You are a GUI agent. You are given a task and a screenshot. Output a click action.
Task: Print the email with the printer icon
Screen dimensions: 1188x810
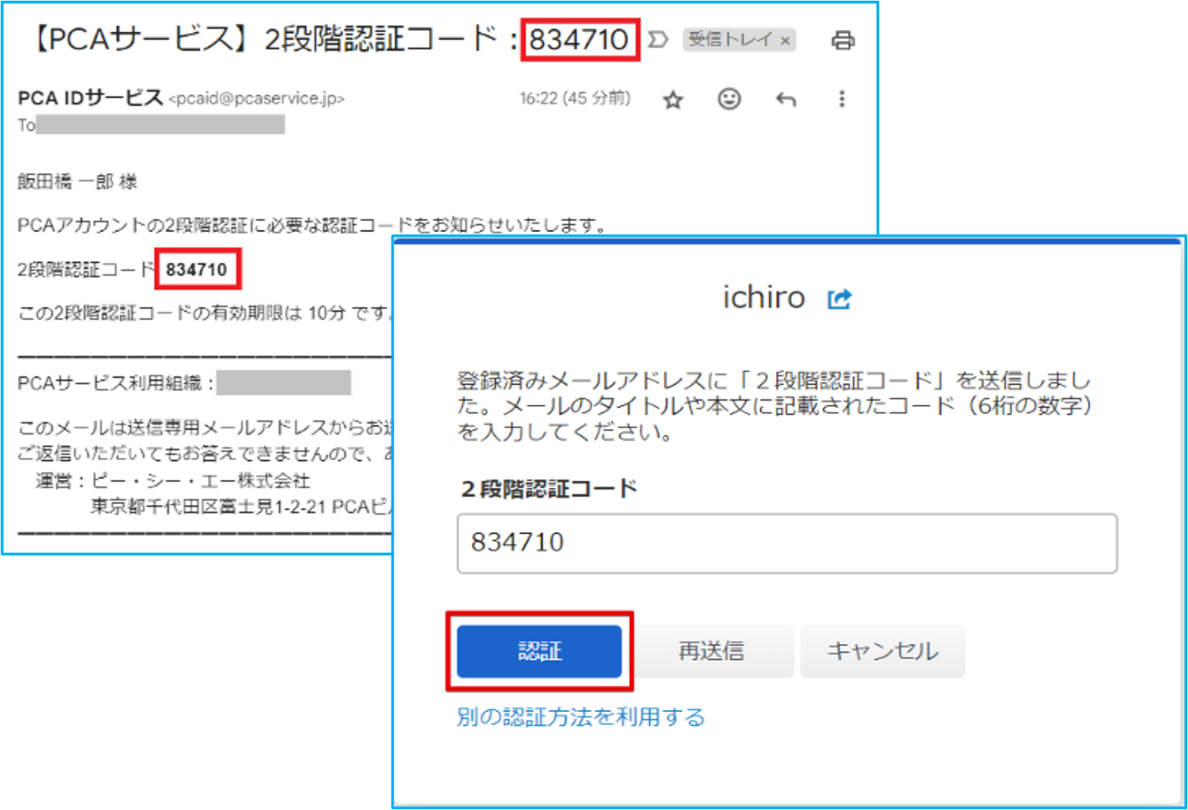coord(842,40)
